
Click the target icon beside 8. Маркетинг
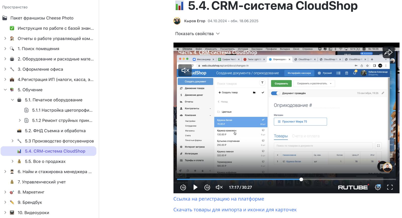pos(12,192)
